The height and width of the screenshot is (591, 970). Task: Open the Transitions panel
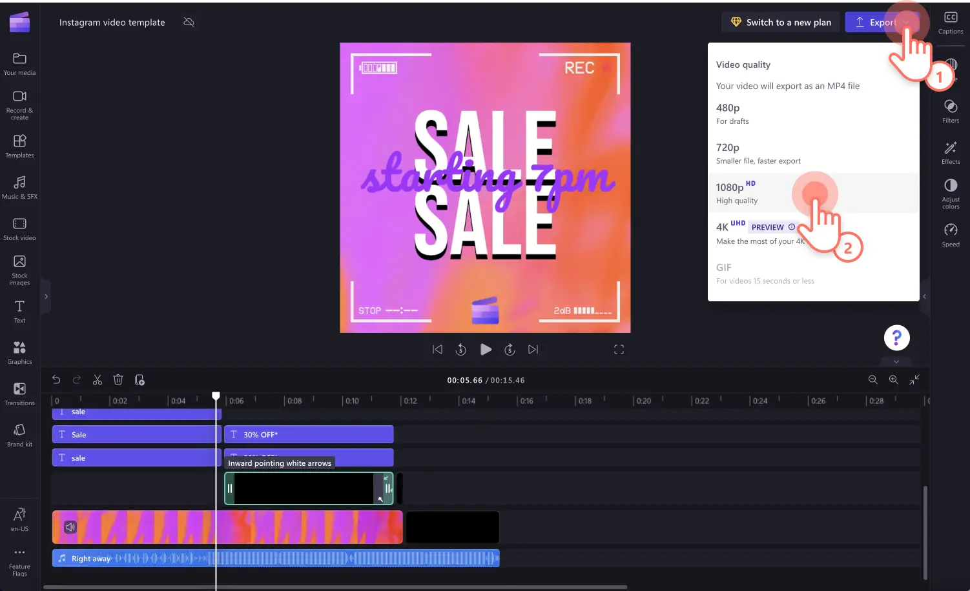tap(19, 394)
